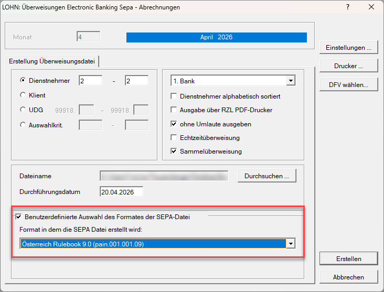Browse for file with Durchsuchen
The width and height of the screenshot is (384, 292).
(266, 176)
